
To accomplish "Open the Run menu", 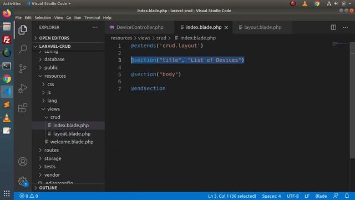I will point(78,18).
